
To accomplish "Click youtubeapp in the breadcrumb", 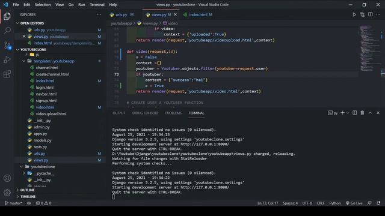I will [122, 23].
